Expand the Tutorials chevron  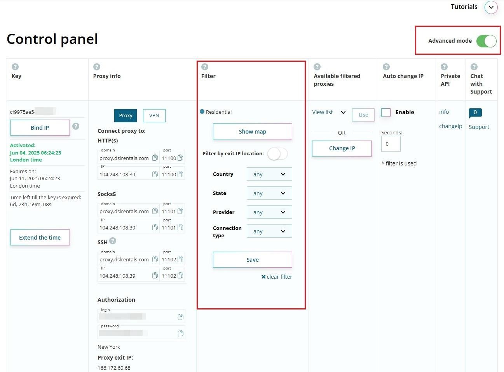point(491,7)
